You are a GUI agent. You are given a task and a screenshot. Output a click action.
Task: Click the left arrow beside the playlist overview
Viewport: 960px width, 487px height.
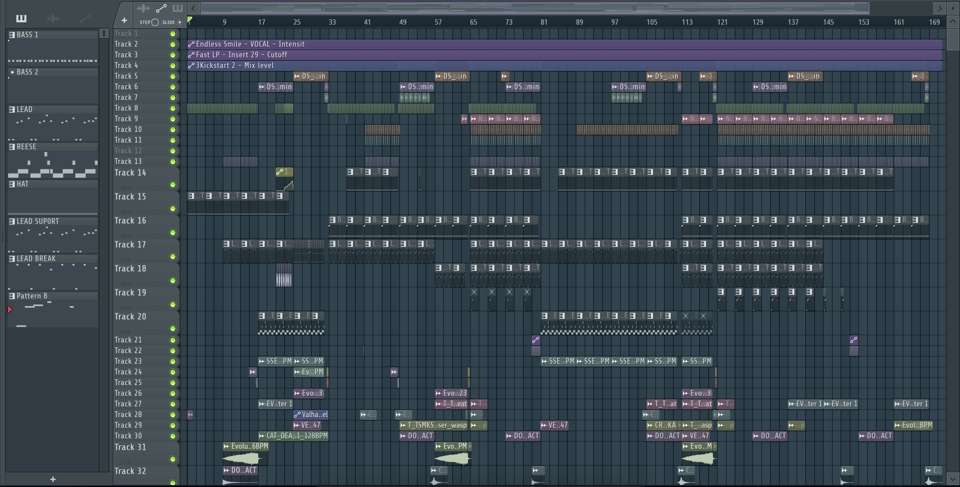(x=193, y=8)
